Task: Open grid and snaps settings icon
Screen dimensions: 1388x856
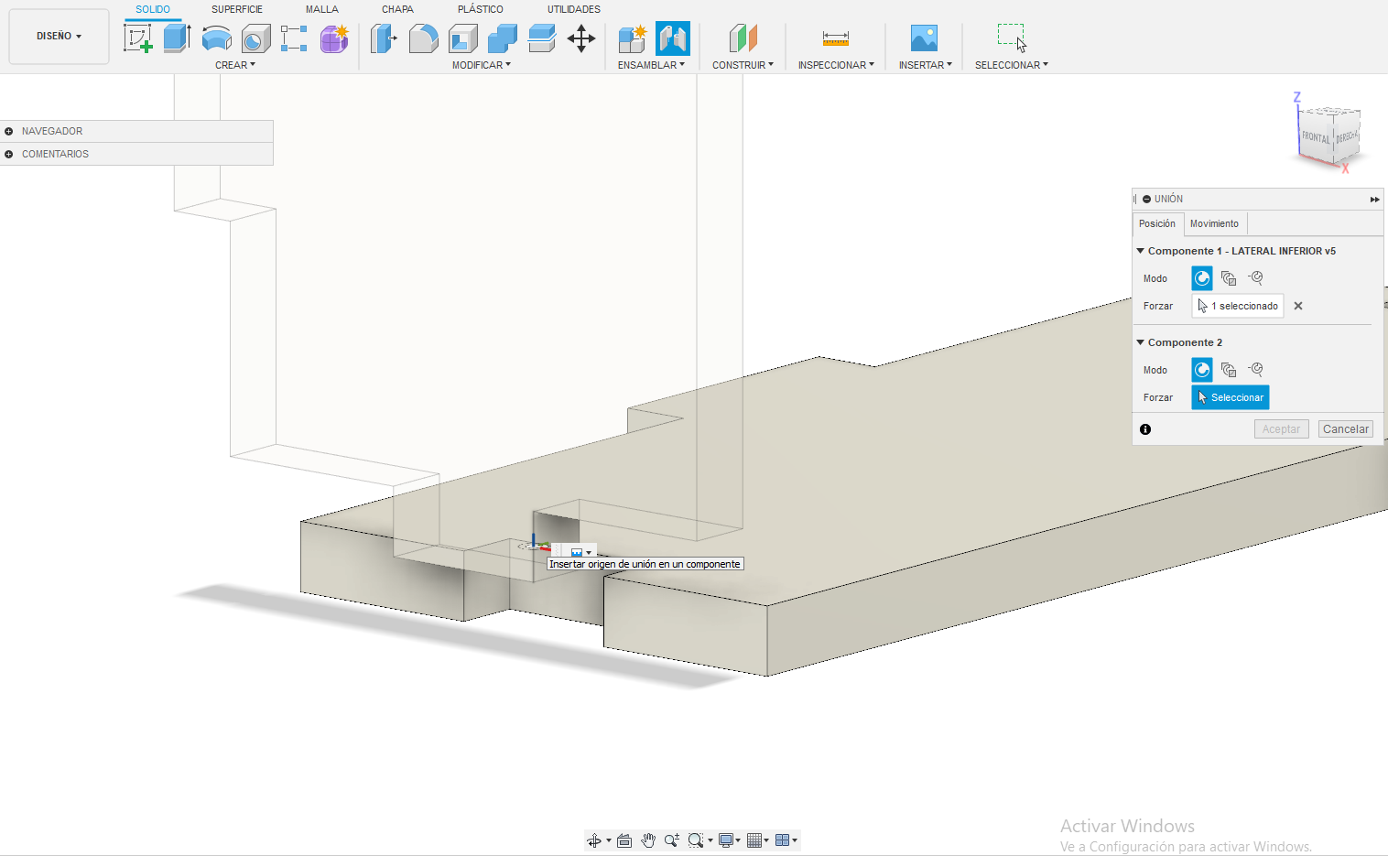Action: 755,840
